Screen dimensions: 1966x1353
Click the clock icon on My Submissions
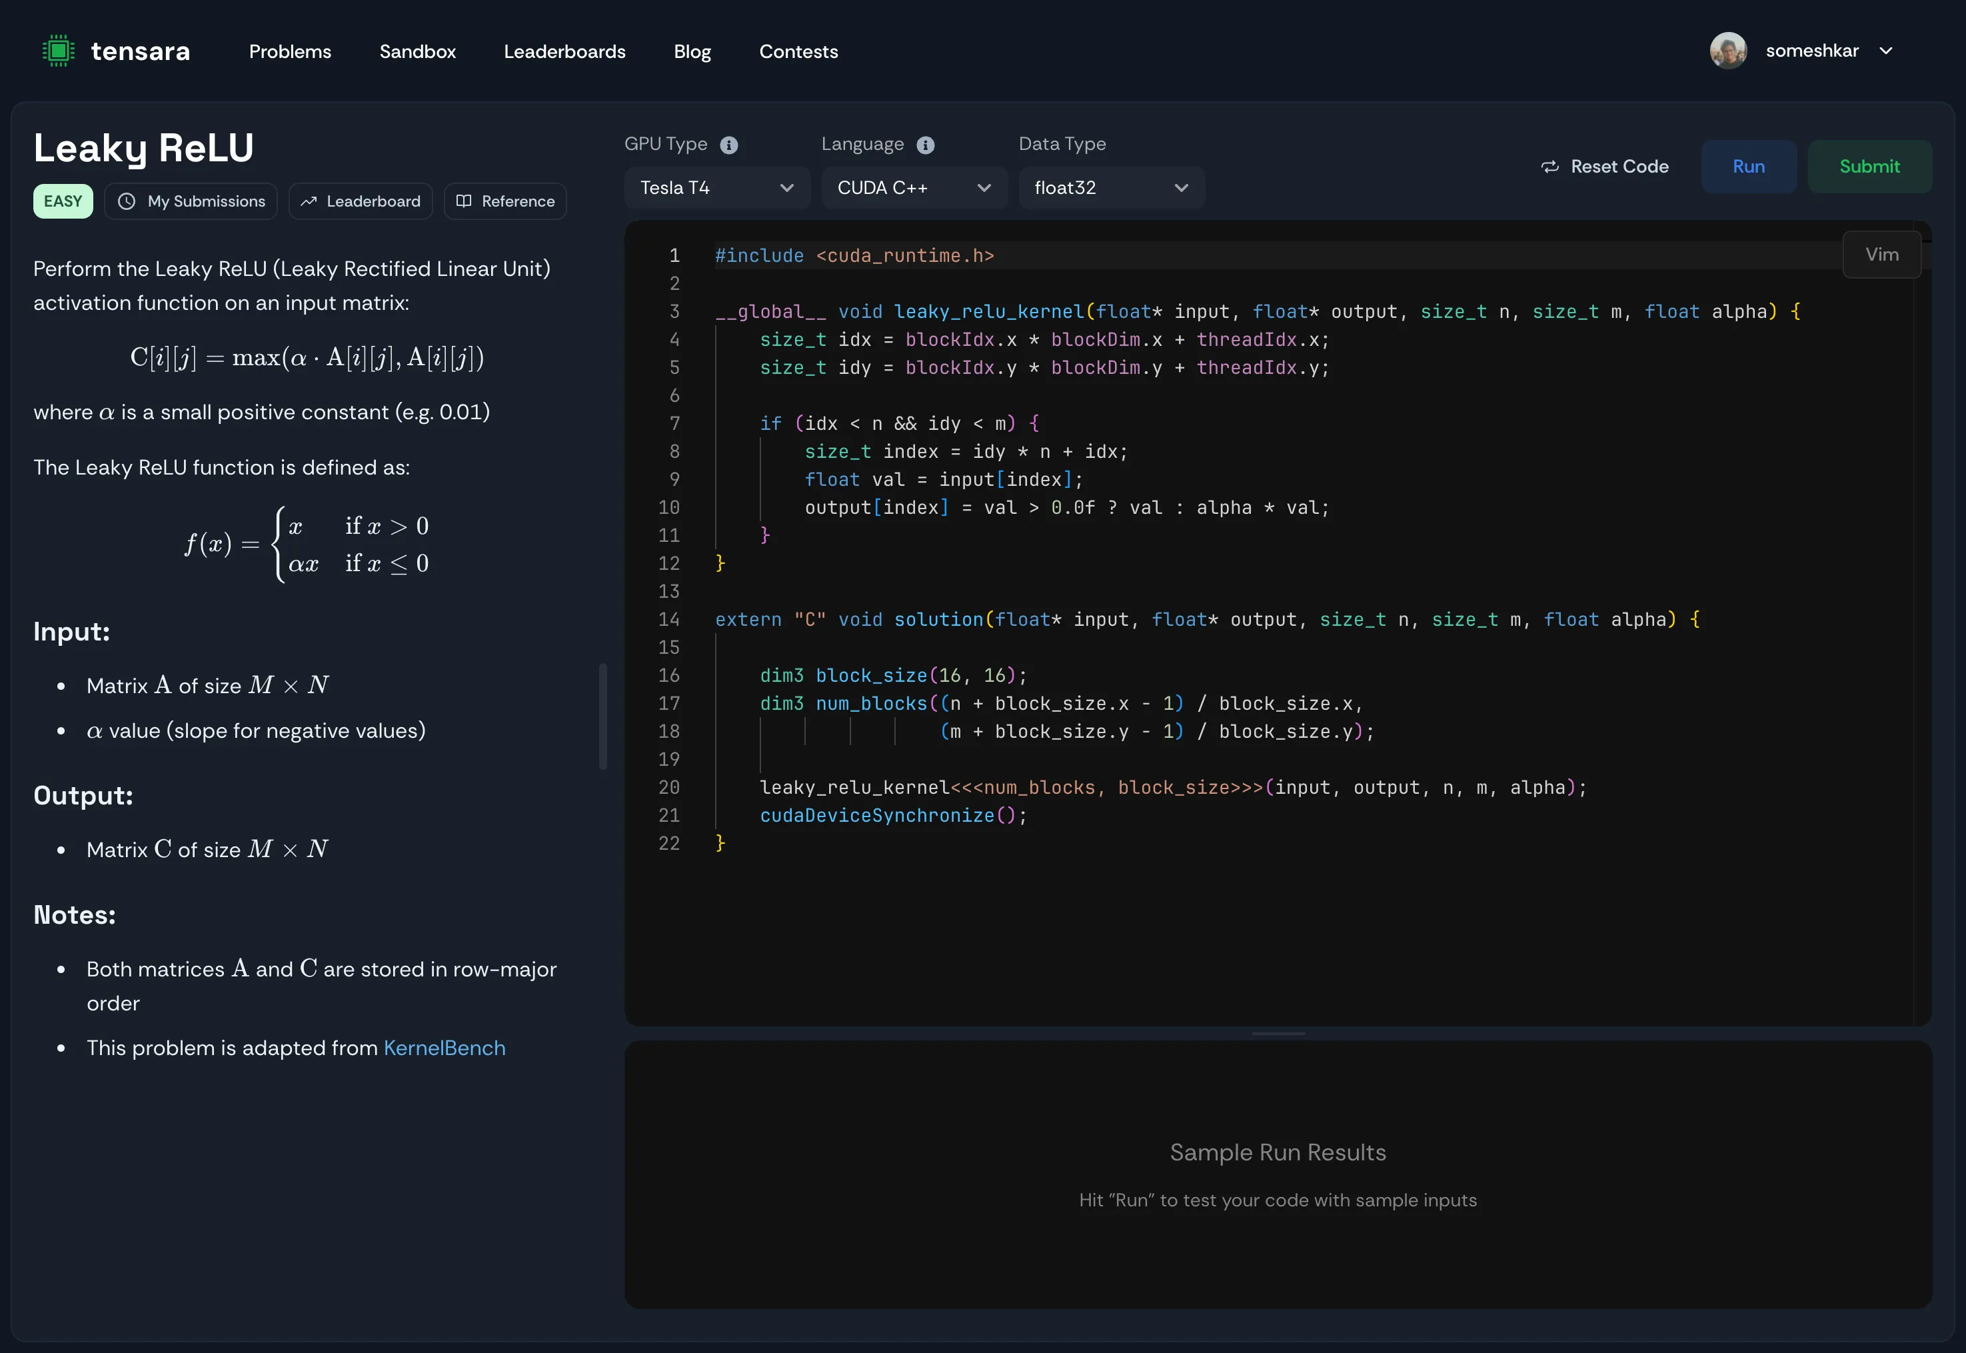point(127,202)
